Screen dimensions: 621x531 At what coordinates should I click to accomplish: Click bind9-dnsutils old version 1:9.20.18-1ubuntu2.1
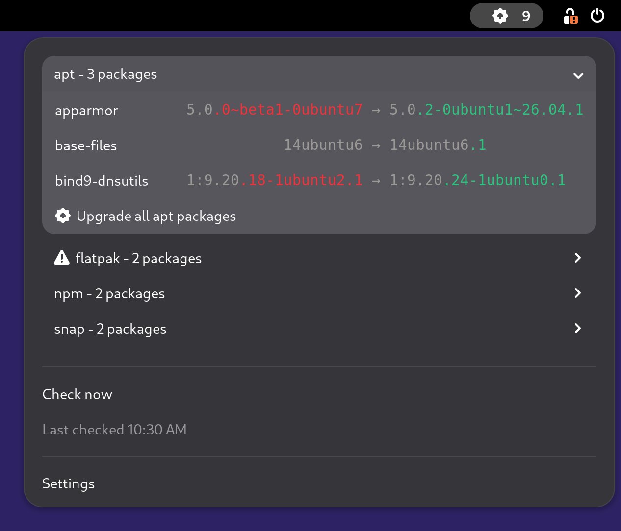click(x=275, y=180)
